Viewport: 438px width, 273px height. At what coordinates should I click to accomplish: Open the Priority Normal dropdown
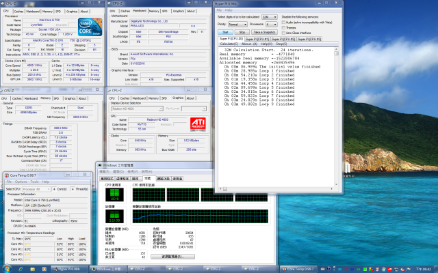[237, 25]
